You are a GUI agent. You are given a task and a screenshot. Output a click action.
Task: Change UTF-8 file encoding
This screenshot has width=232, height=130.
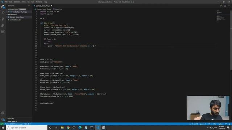coord(210,124)
